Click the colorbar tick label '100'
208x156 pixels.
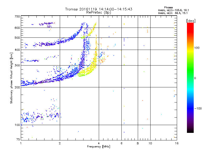(197, 48)
